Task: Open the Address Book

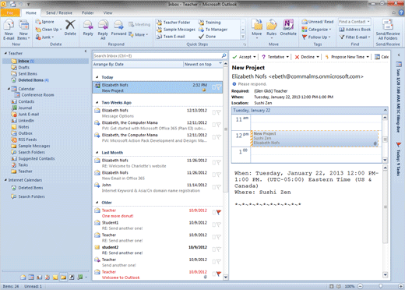Action: pyautogui.click(x=355, y=30)
